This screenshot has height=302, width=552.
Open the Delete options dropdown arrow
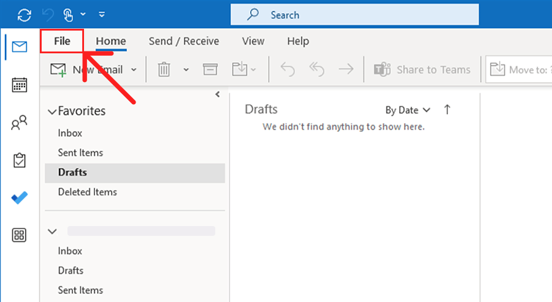pos(186,70)
